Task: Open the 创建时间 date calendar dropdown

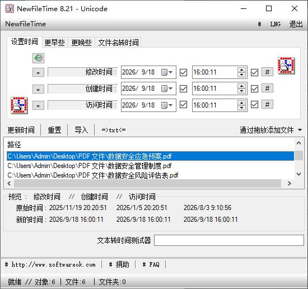Action: 167,88
